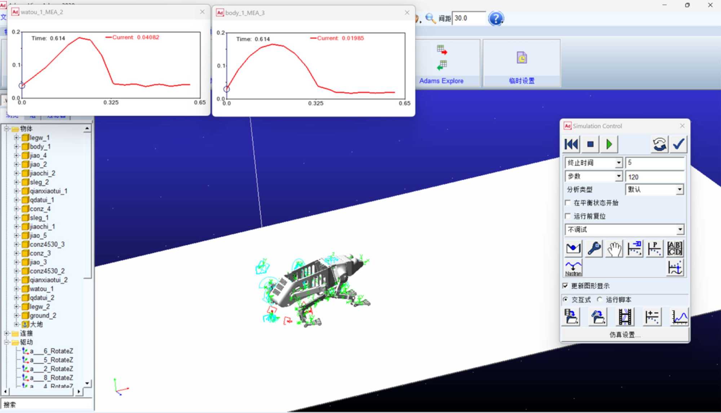The height and width of the screenshot is (413, 721).
Task: Click the 步数 value field showing 120
Action: pyautogui.click(x=654, y=177)
